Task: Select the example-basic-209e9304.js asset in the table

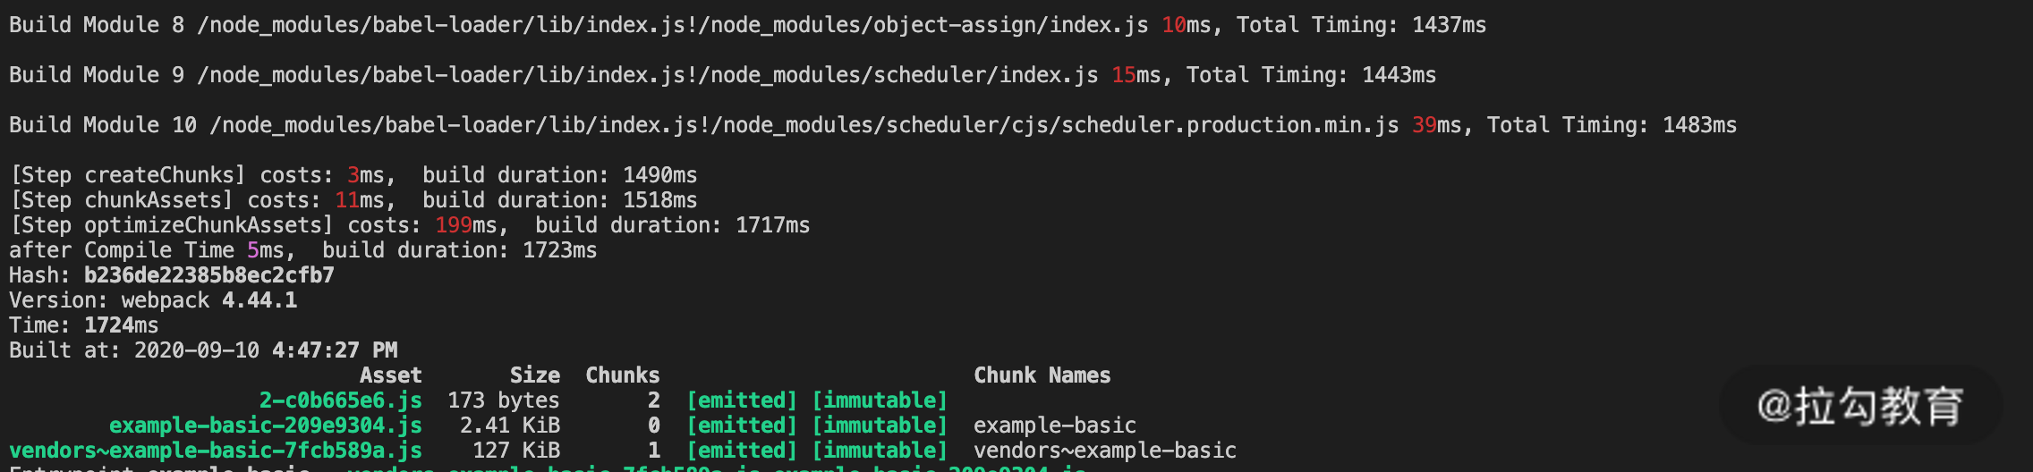Action: [x=265, y=426]
